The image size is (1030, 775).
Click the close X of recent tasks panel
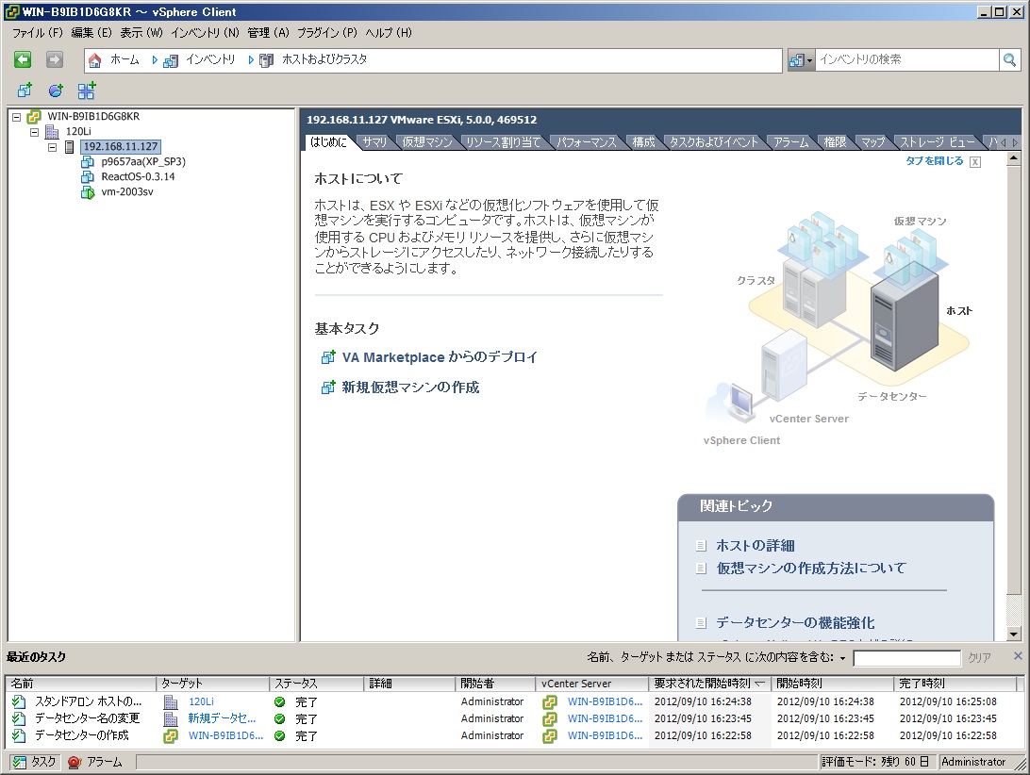(1018, 656)
